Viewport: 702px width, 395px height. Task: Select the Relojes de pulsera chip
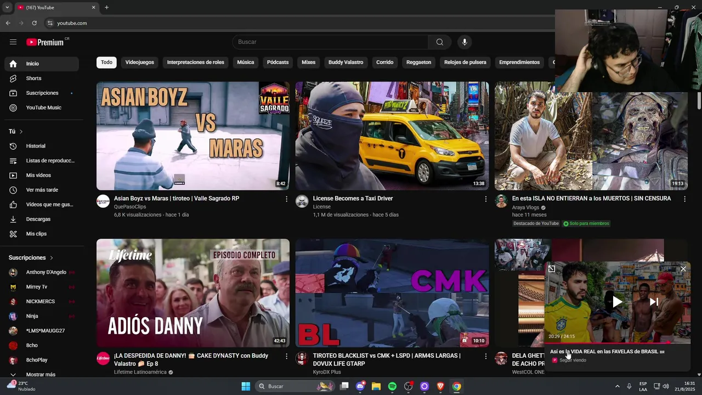click(465, 63)
